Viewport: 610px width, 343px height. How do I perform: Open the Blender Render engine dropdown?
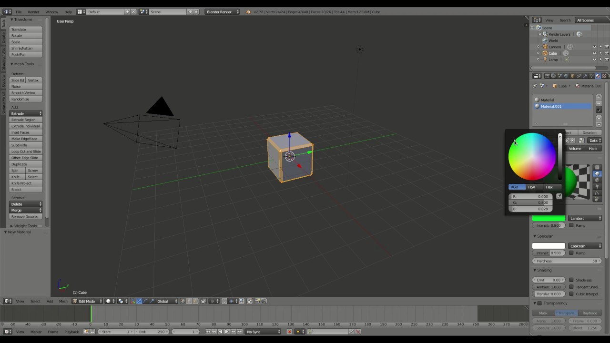223,11
